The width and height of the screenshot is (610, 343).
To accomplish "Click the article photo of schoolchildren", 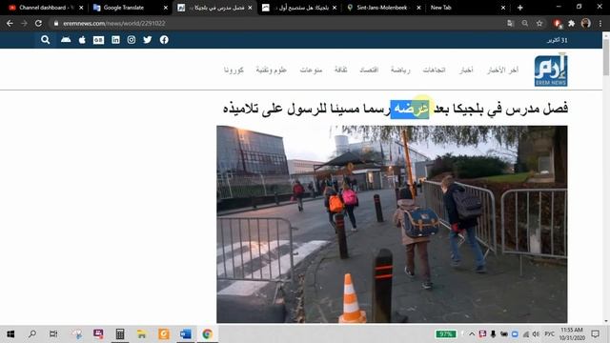I will 392,224.
